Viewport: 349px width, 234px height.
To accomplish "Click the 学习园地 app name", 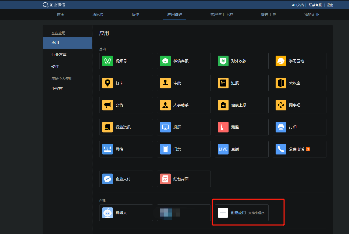I will point(297,61).
